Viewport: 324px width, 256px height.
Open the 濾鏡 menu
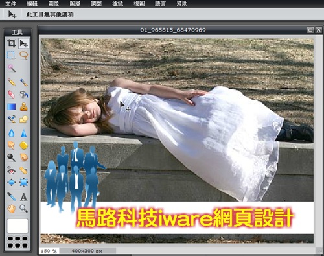coord(117,4)
